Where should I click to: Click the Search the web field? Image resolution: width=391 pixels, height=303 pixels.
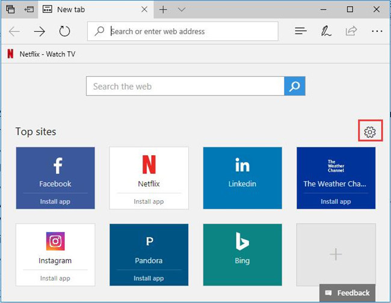click(185, 86)
